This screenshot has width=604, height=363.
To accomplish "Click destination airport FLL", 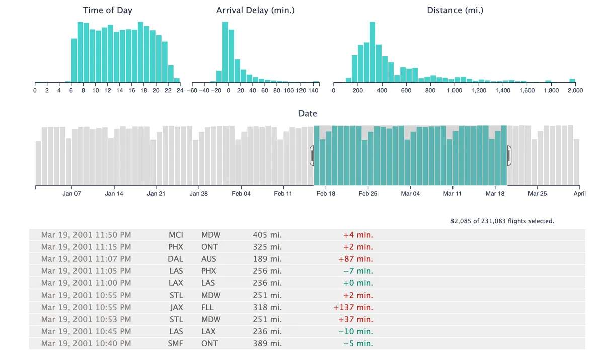I will click(x=208, y=307).
